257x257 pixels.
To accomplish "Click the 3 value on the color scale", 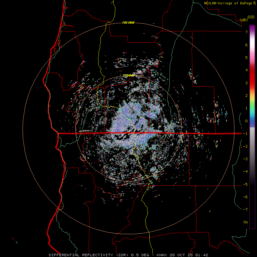I will pos(246,83).
